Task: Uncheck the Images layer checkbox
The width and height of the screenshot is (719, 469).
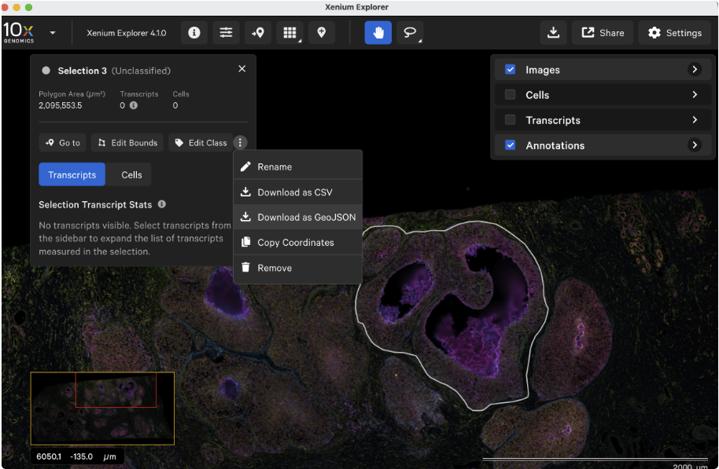Action: [x=510, y=70]
